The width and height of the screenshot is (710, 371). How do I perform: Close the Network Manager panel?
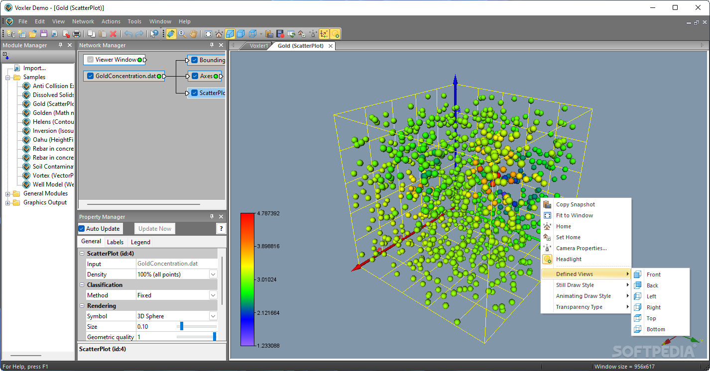click(x=221, y=45)
